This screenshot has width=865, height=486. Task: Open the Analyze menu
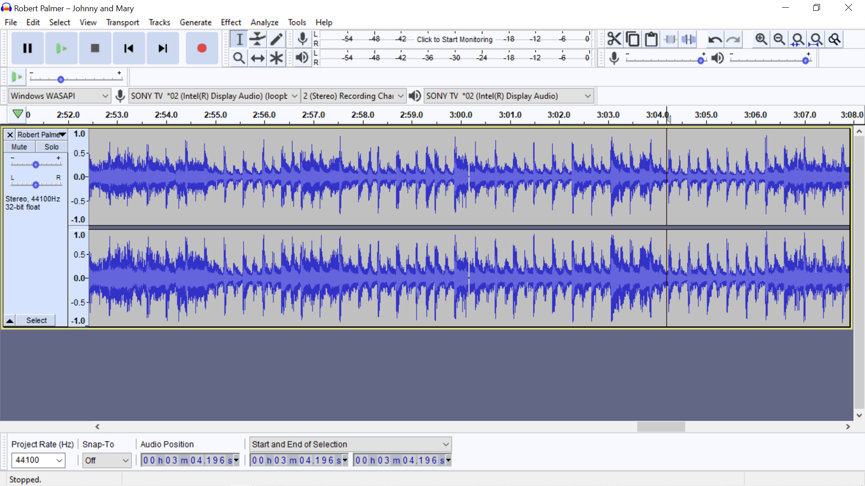coord(264,22)
